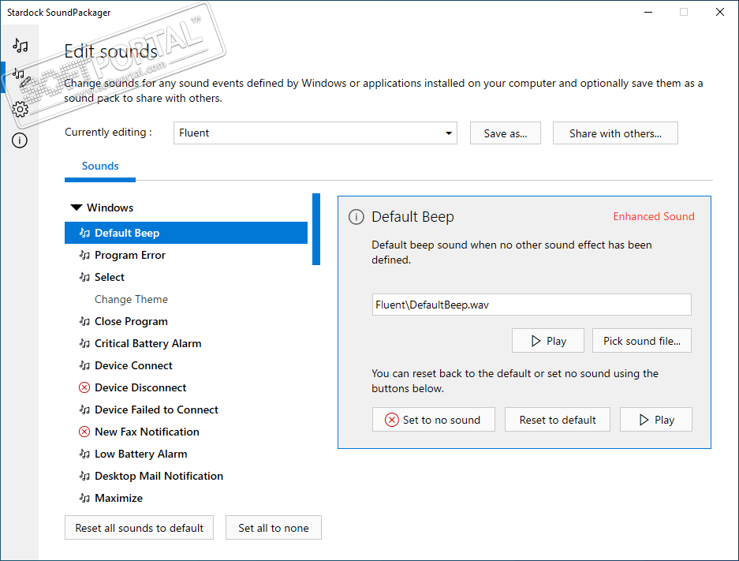Open the sound packs sidebar icon
This screenshot has width=739, height=561.
[x=21, y=46]
